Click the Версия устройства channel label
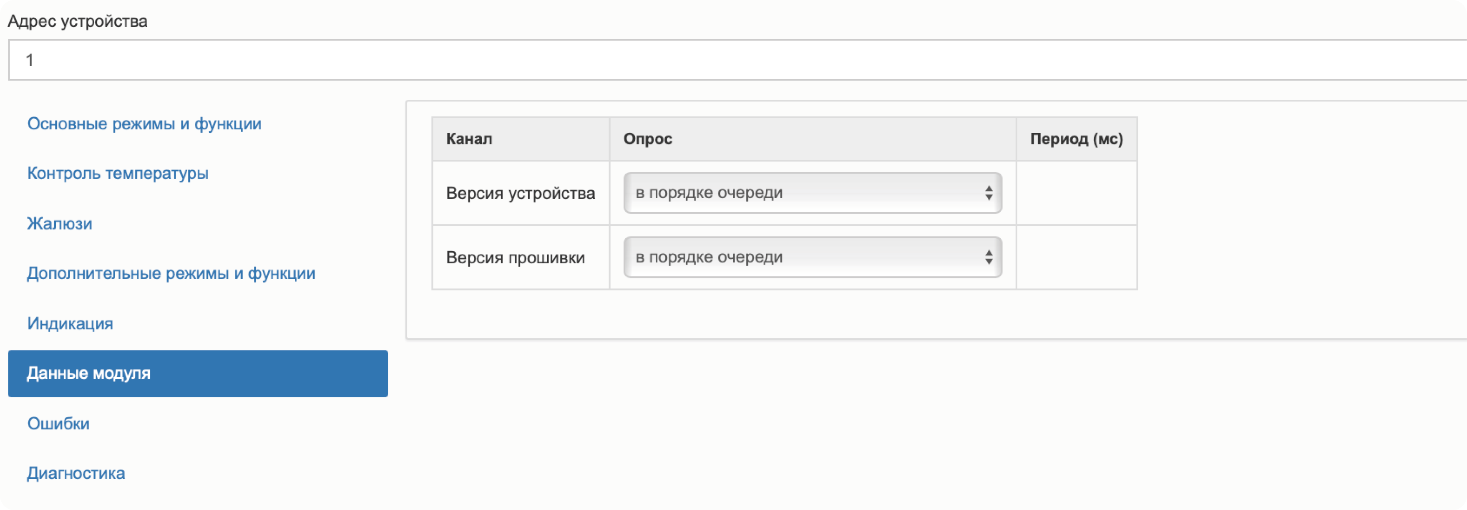1467x510 pixels. coord(520,194)
